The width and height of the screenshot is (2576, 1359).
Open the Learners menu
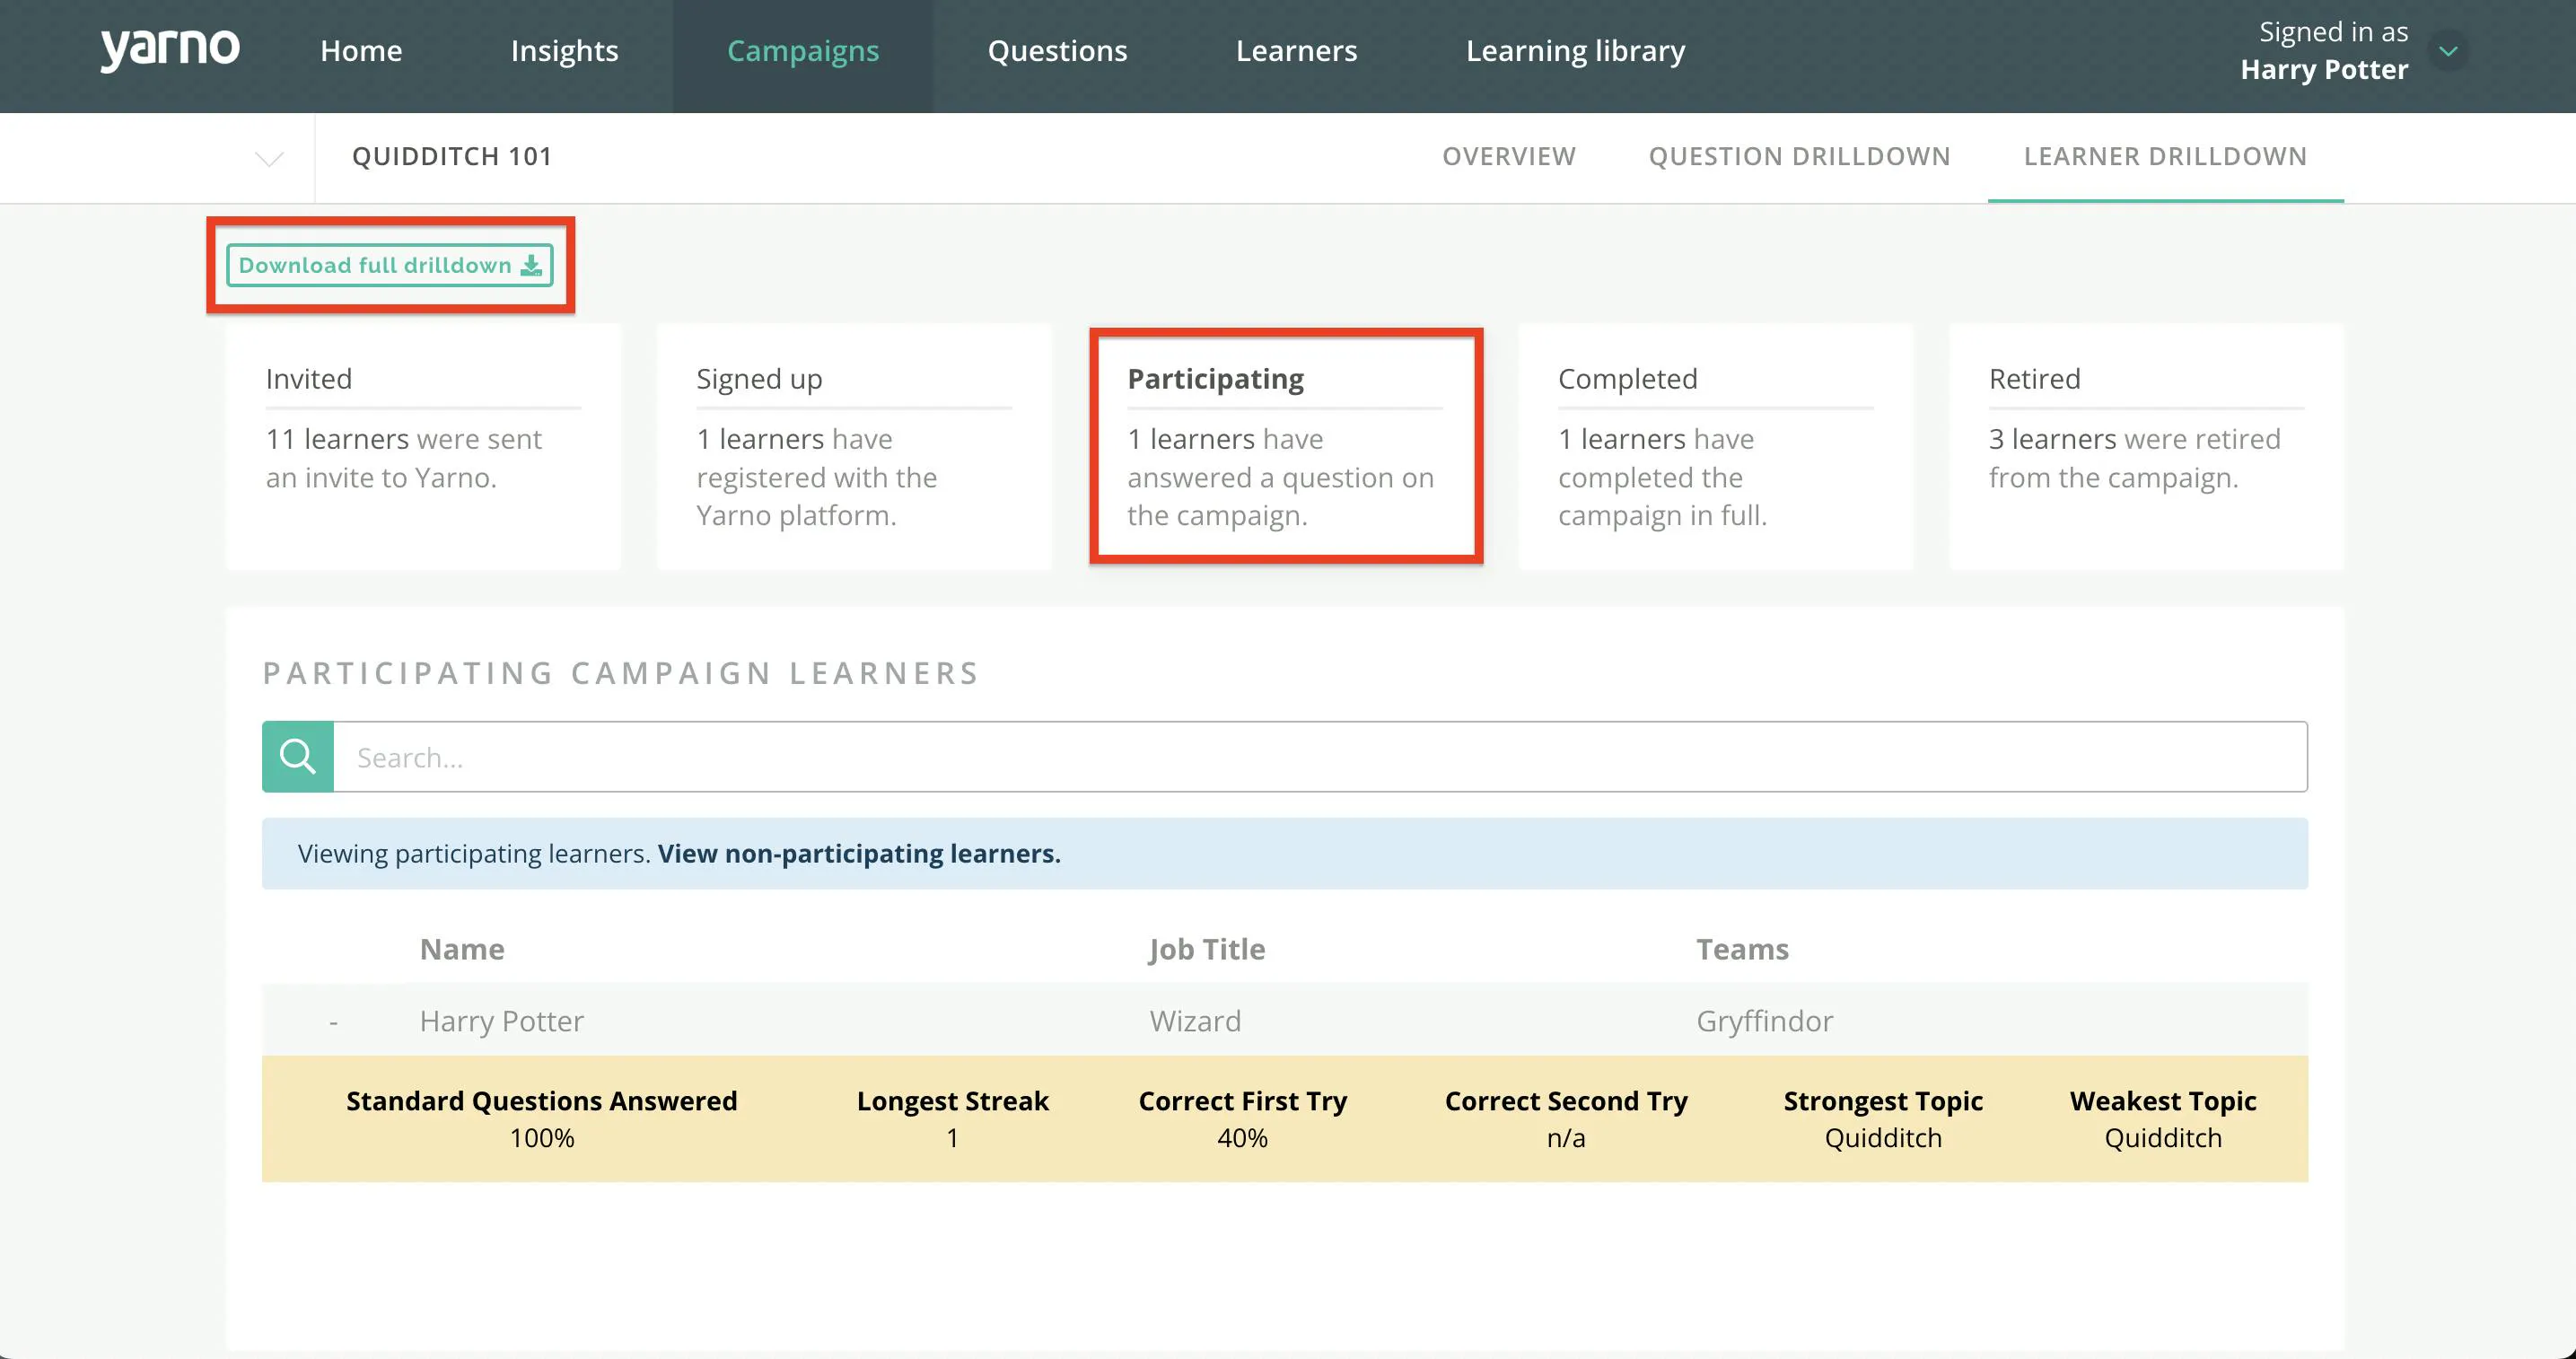coord(1297,51)
